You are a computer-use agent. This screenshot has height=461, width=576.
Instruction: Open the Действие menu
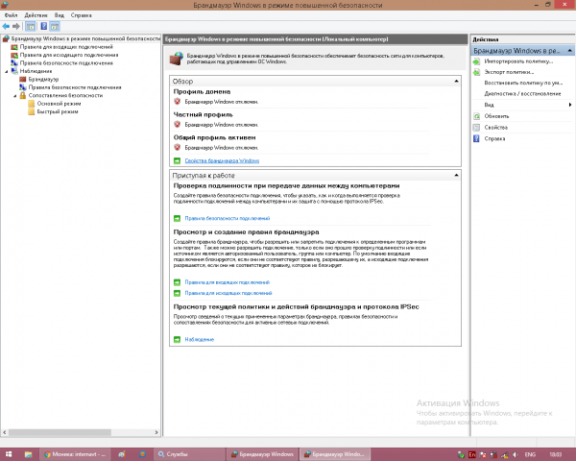pos(36,15)
